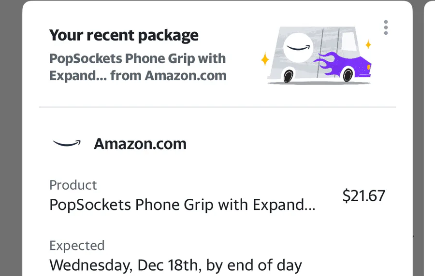Tap the small yellow sparkle right of van
The width and height of the screenshot is (435, 276).
click(368, 45)
